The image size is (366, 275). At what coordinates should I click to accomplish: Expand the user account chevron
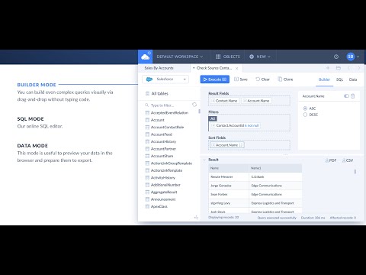pos(358,57)
